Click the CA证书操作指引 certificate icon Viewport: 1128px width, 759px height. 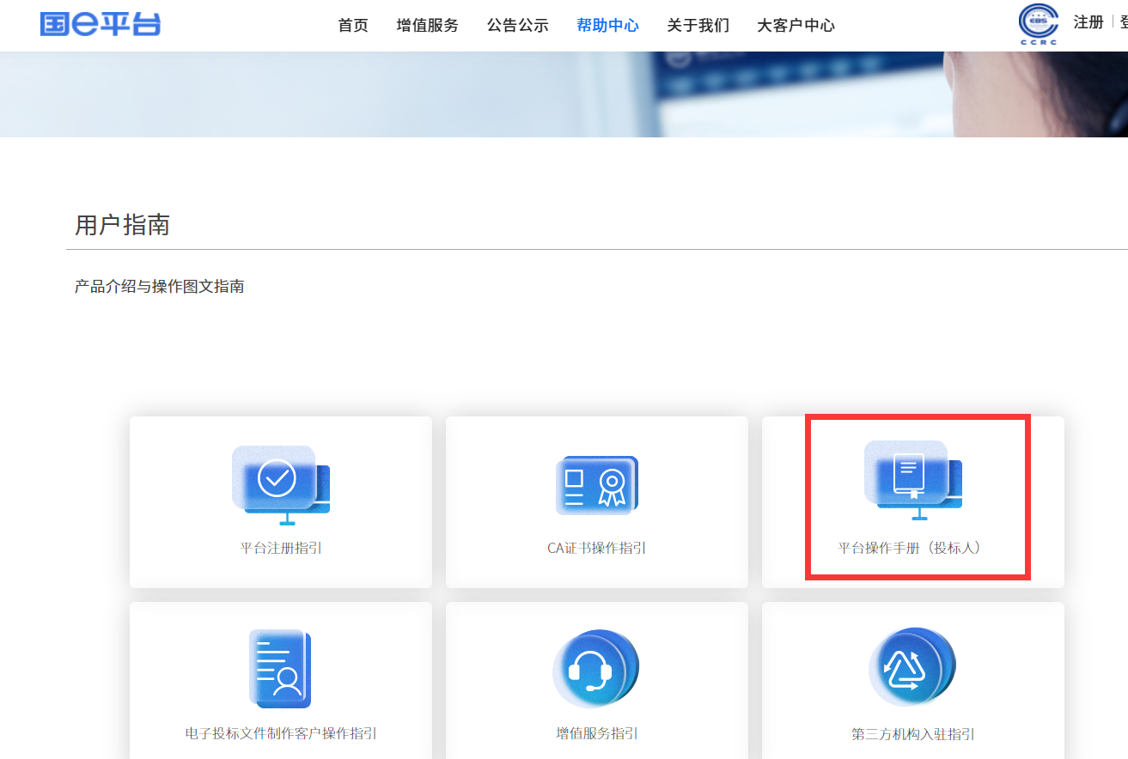click(597, 485)
